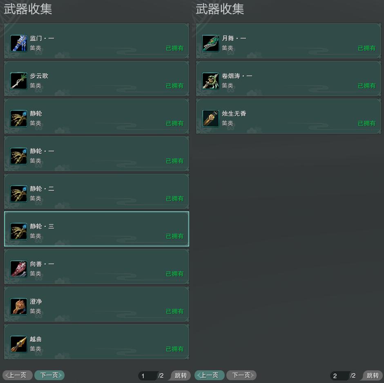Go to next page on left panel
Viewport: 384px width, 383px height.
pyautogui.click(x=49, y=375)
